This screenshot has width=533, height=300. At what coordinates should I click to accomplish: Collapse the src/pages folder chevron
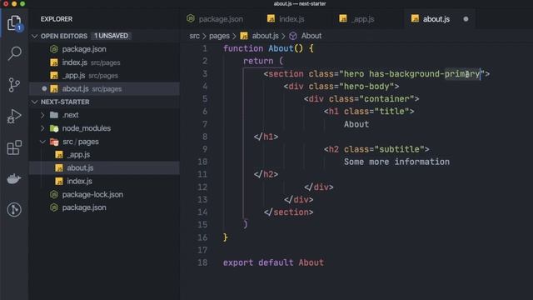(42, 142)
